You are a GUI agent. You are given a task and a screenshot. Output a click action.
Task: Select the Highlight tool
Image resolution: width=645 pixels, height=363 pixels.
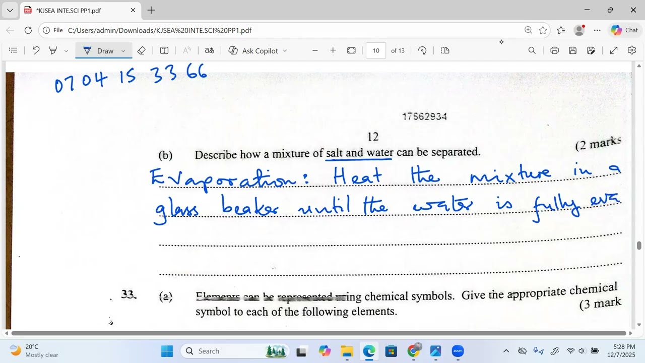(53, 50)
